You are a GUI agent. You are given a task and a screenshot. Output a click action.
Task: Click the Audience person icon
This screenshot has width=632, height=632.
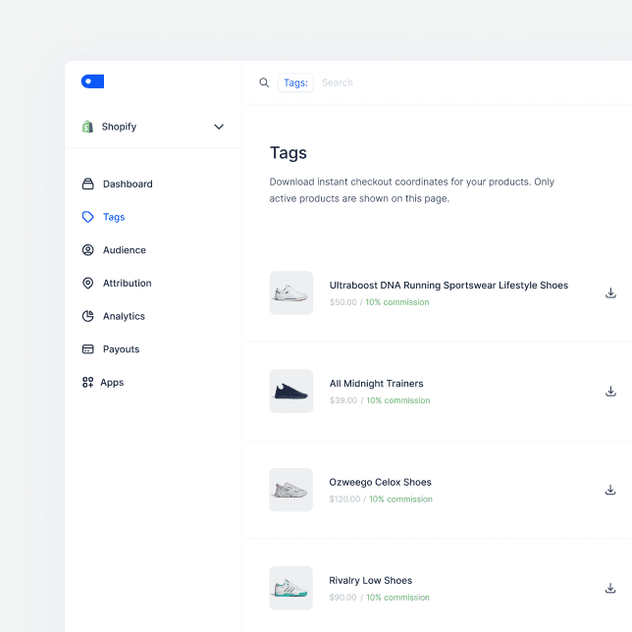click(88, 250)
